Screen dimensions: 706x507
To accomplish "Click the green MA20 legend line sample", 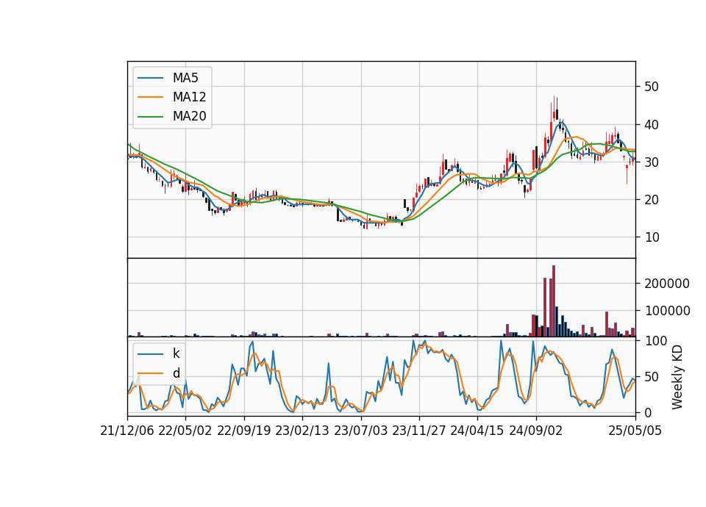I will [150, 116].
